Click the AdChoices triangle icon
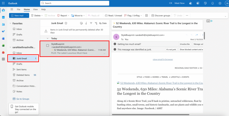Screen dimensions: 229x116 coord(212,21)
